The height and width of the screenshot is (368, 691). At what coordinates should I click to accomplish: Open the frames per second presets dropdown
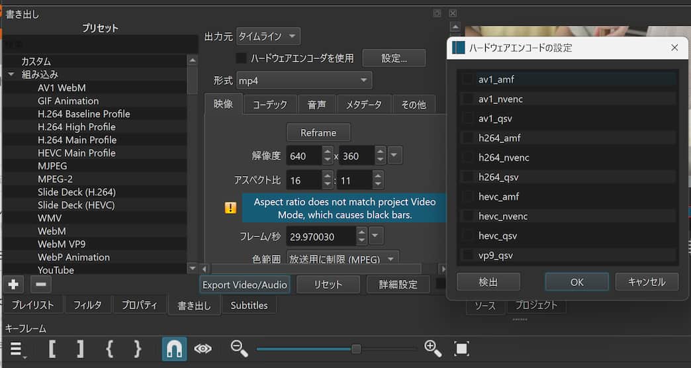pyautogui.click(x=375, y=236)
